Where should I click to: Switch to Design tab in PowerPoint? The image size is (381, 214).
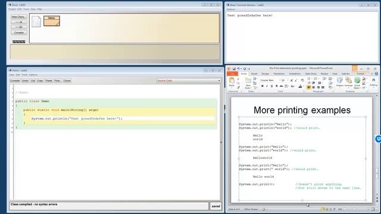[x=266, y=74]
